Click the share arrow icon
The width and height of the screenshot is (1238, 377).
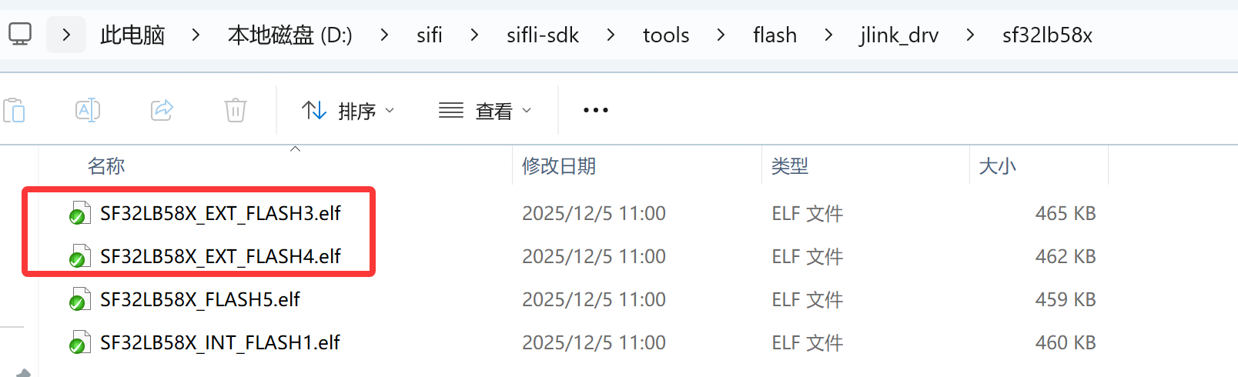tap(162, 111)
